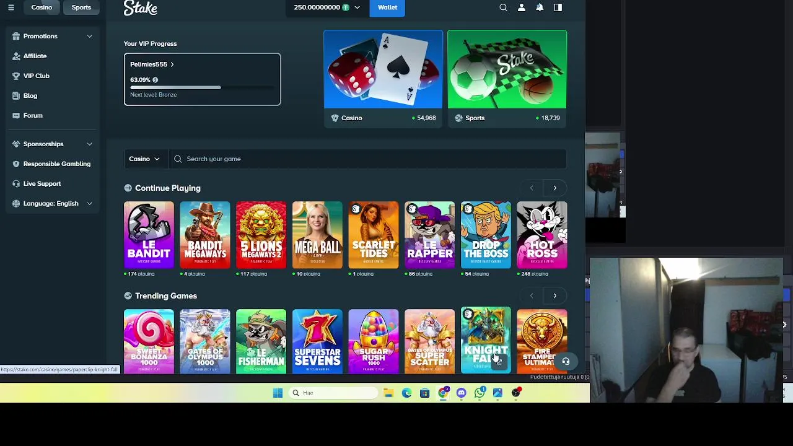Launch Gates of Olympus Super Scatter game
The width and height of the screenshot is (793, 446).
click(429, 341)
